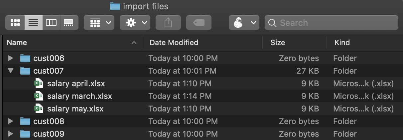Expand the cust008 folder
The image size is (403, 140).
[11, 121]
